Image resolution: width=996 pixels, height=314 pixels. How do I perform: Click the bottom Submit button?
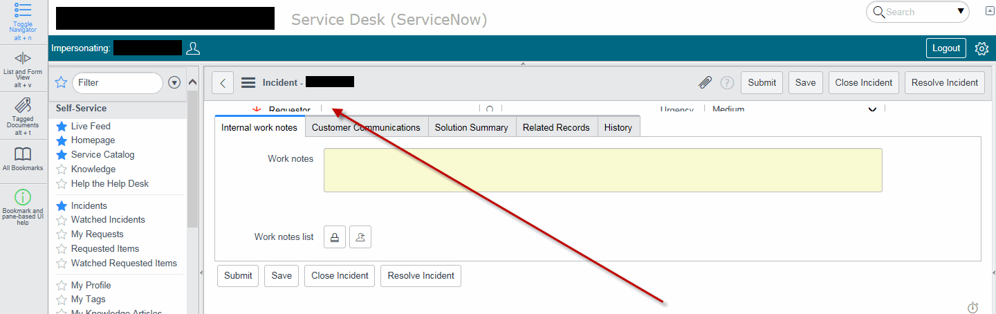click(x=238, y=275)
